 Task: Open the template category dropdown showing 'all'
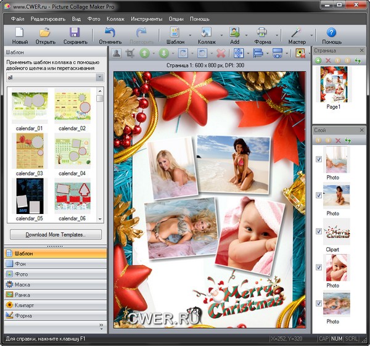[55, 78]
